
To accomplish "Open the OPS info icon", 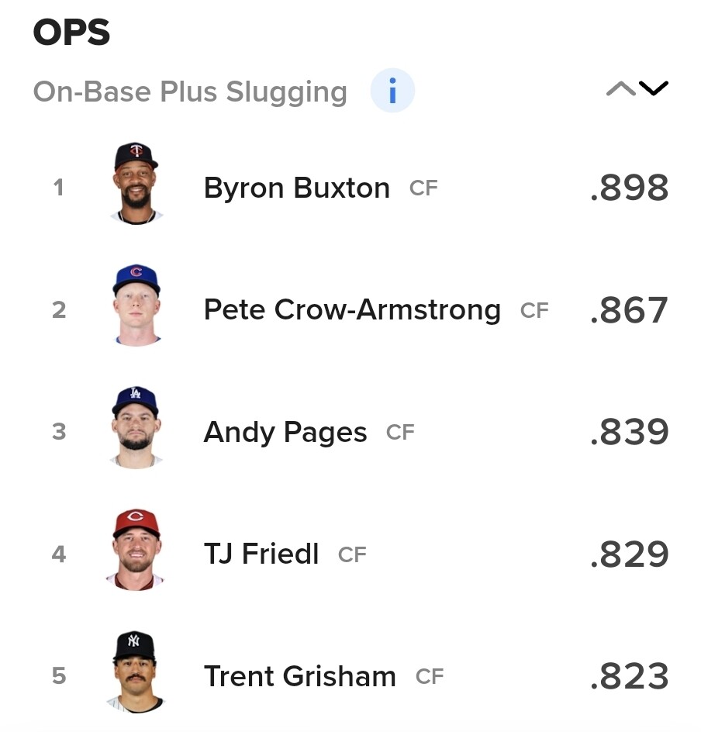I will pyautogui.click(x=392, y=91).
